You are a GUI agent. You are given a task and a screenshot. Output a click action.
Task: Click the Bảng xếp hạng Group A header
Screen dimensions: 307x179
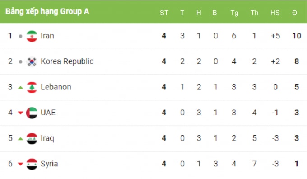coord(47,12)
